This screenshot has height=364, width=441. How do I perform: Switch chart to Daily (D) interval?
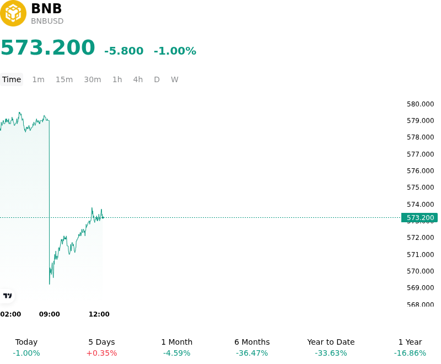[x=157, y=79]
